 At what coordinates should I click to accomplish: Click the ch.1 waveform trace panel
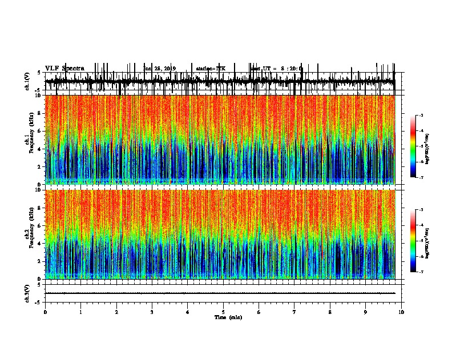click(223, 81)
